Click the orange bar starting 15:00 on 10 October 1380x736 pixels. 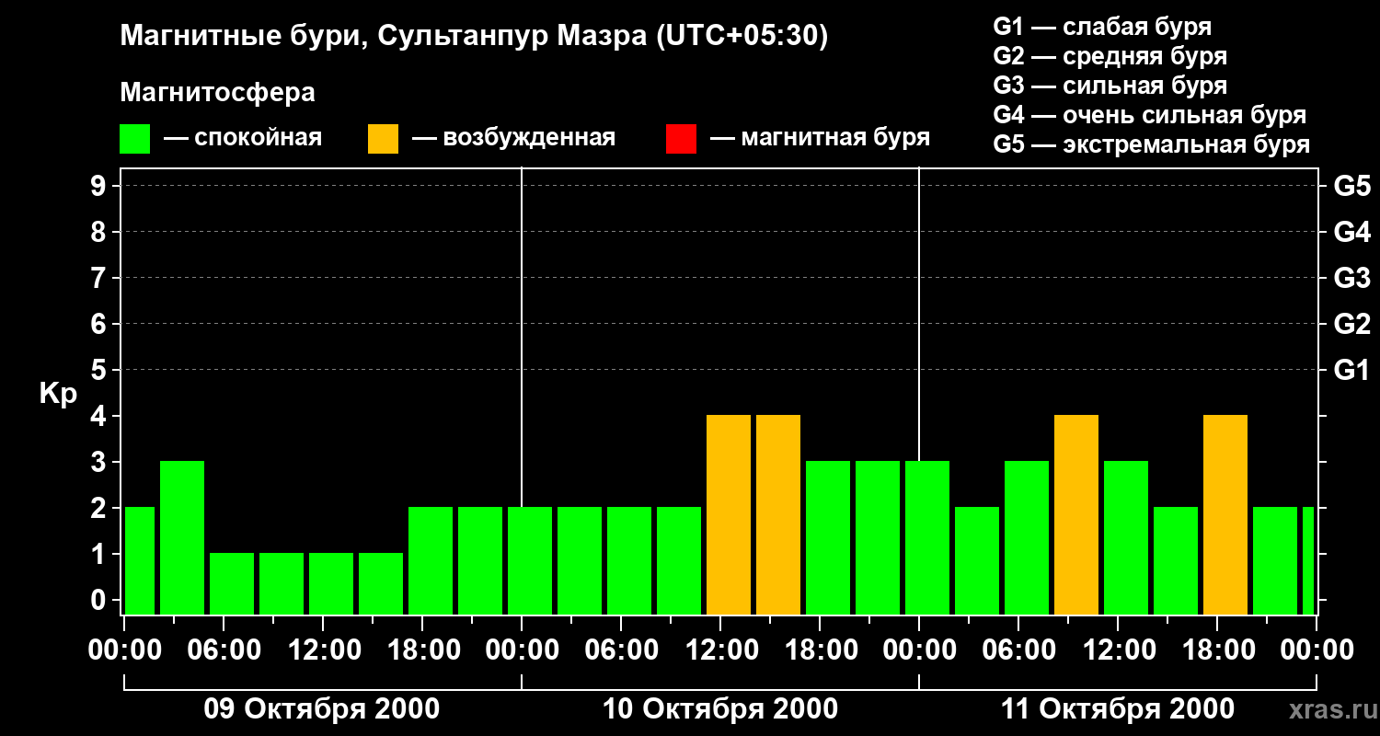[x=778, y=514]
